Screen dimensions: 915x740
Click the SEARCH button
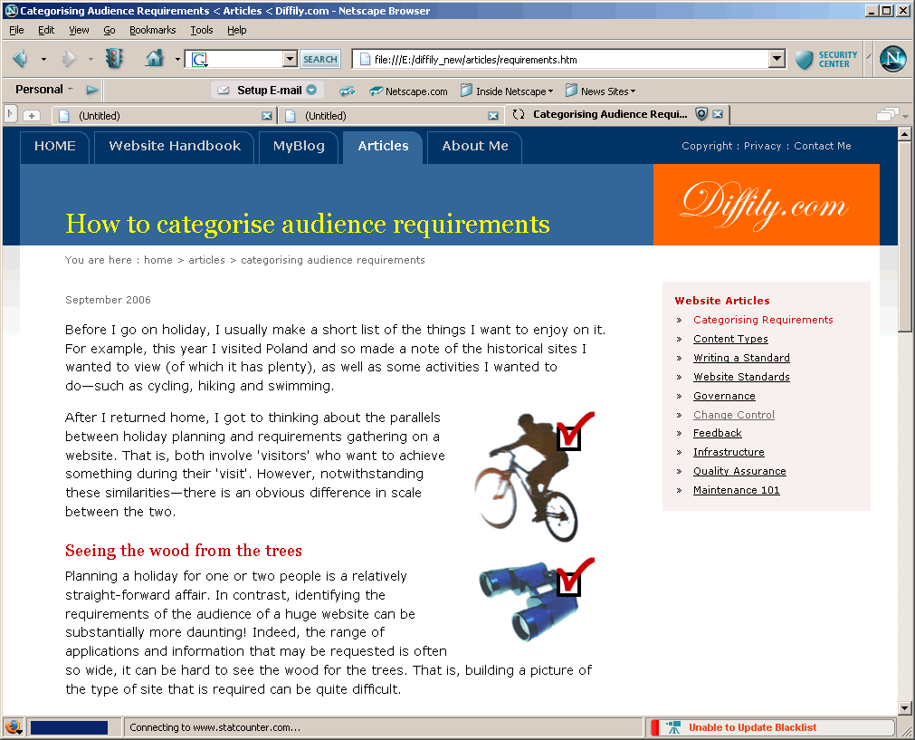tap(319, 59)
